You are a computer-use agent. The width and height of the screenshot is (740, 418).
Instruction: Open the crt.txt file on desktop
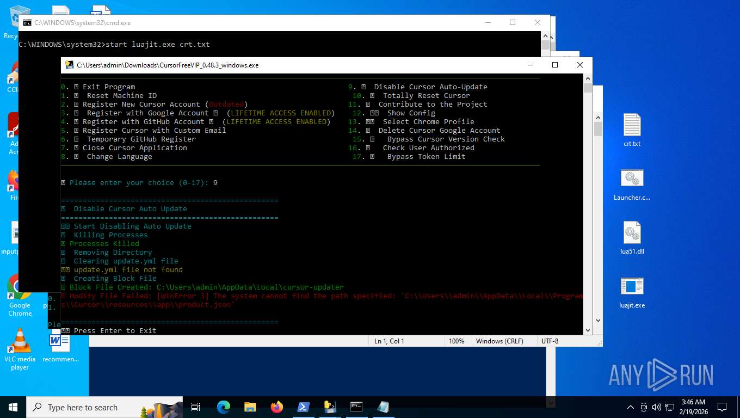632,130
